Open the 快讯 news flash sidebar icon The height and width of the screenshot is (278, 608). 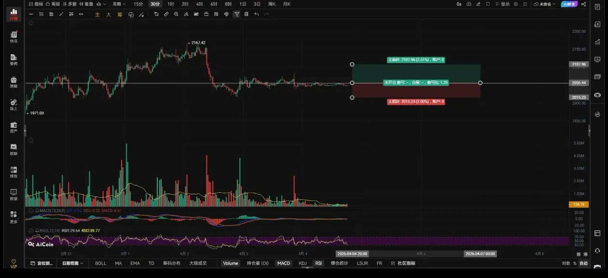click(14, 37)
